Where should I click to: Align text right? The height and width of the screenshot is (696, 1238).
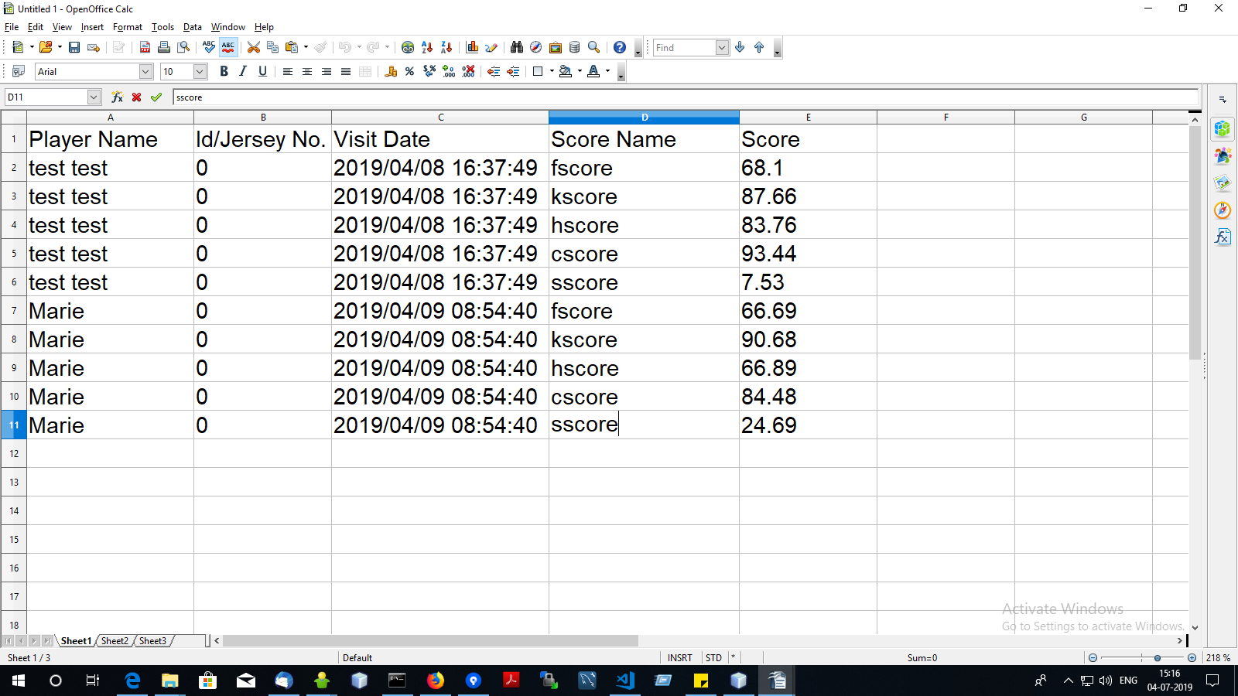[327, 71]
